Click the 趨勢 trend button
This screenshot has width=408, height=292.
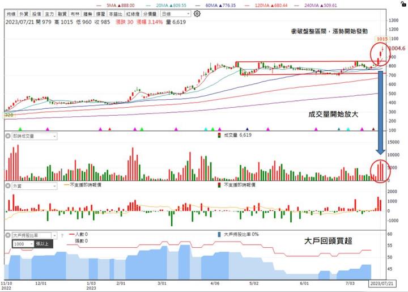pos(88,13)
